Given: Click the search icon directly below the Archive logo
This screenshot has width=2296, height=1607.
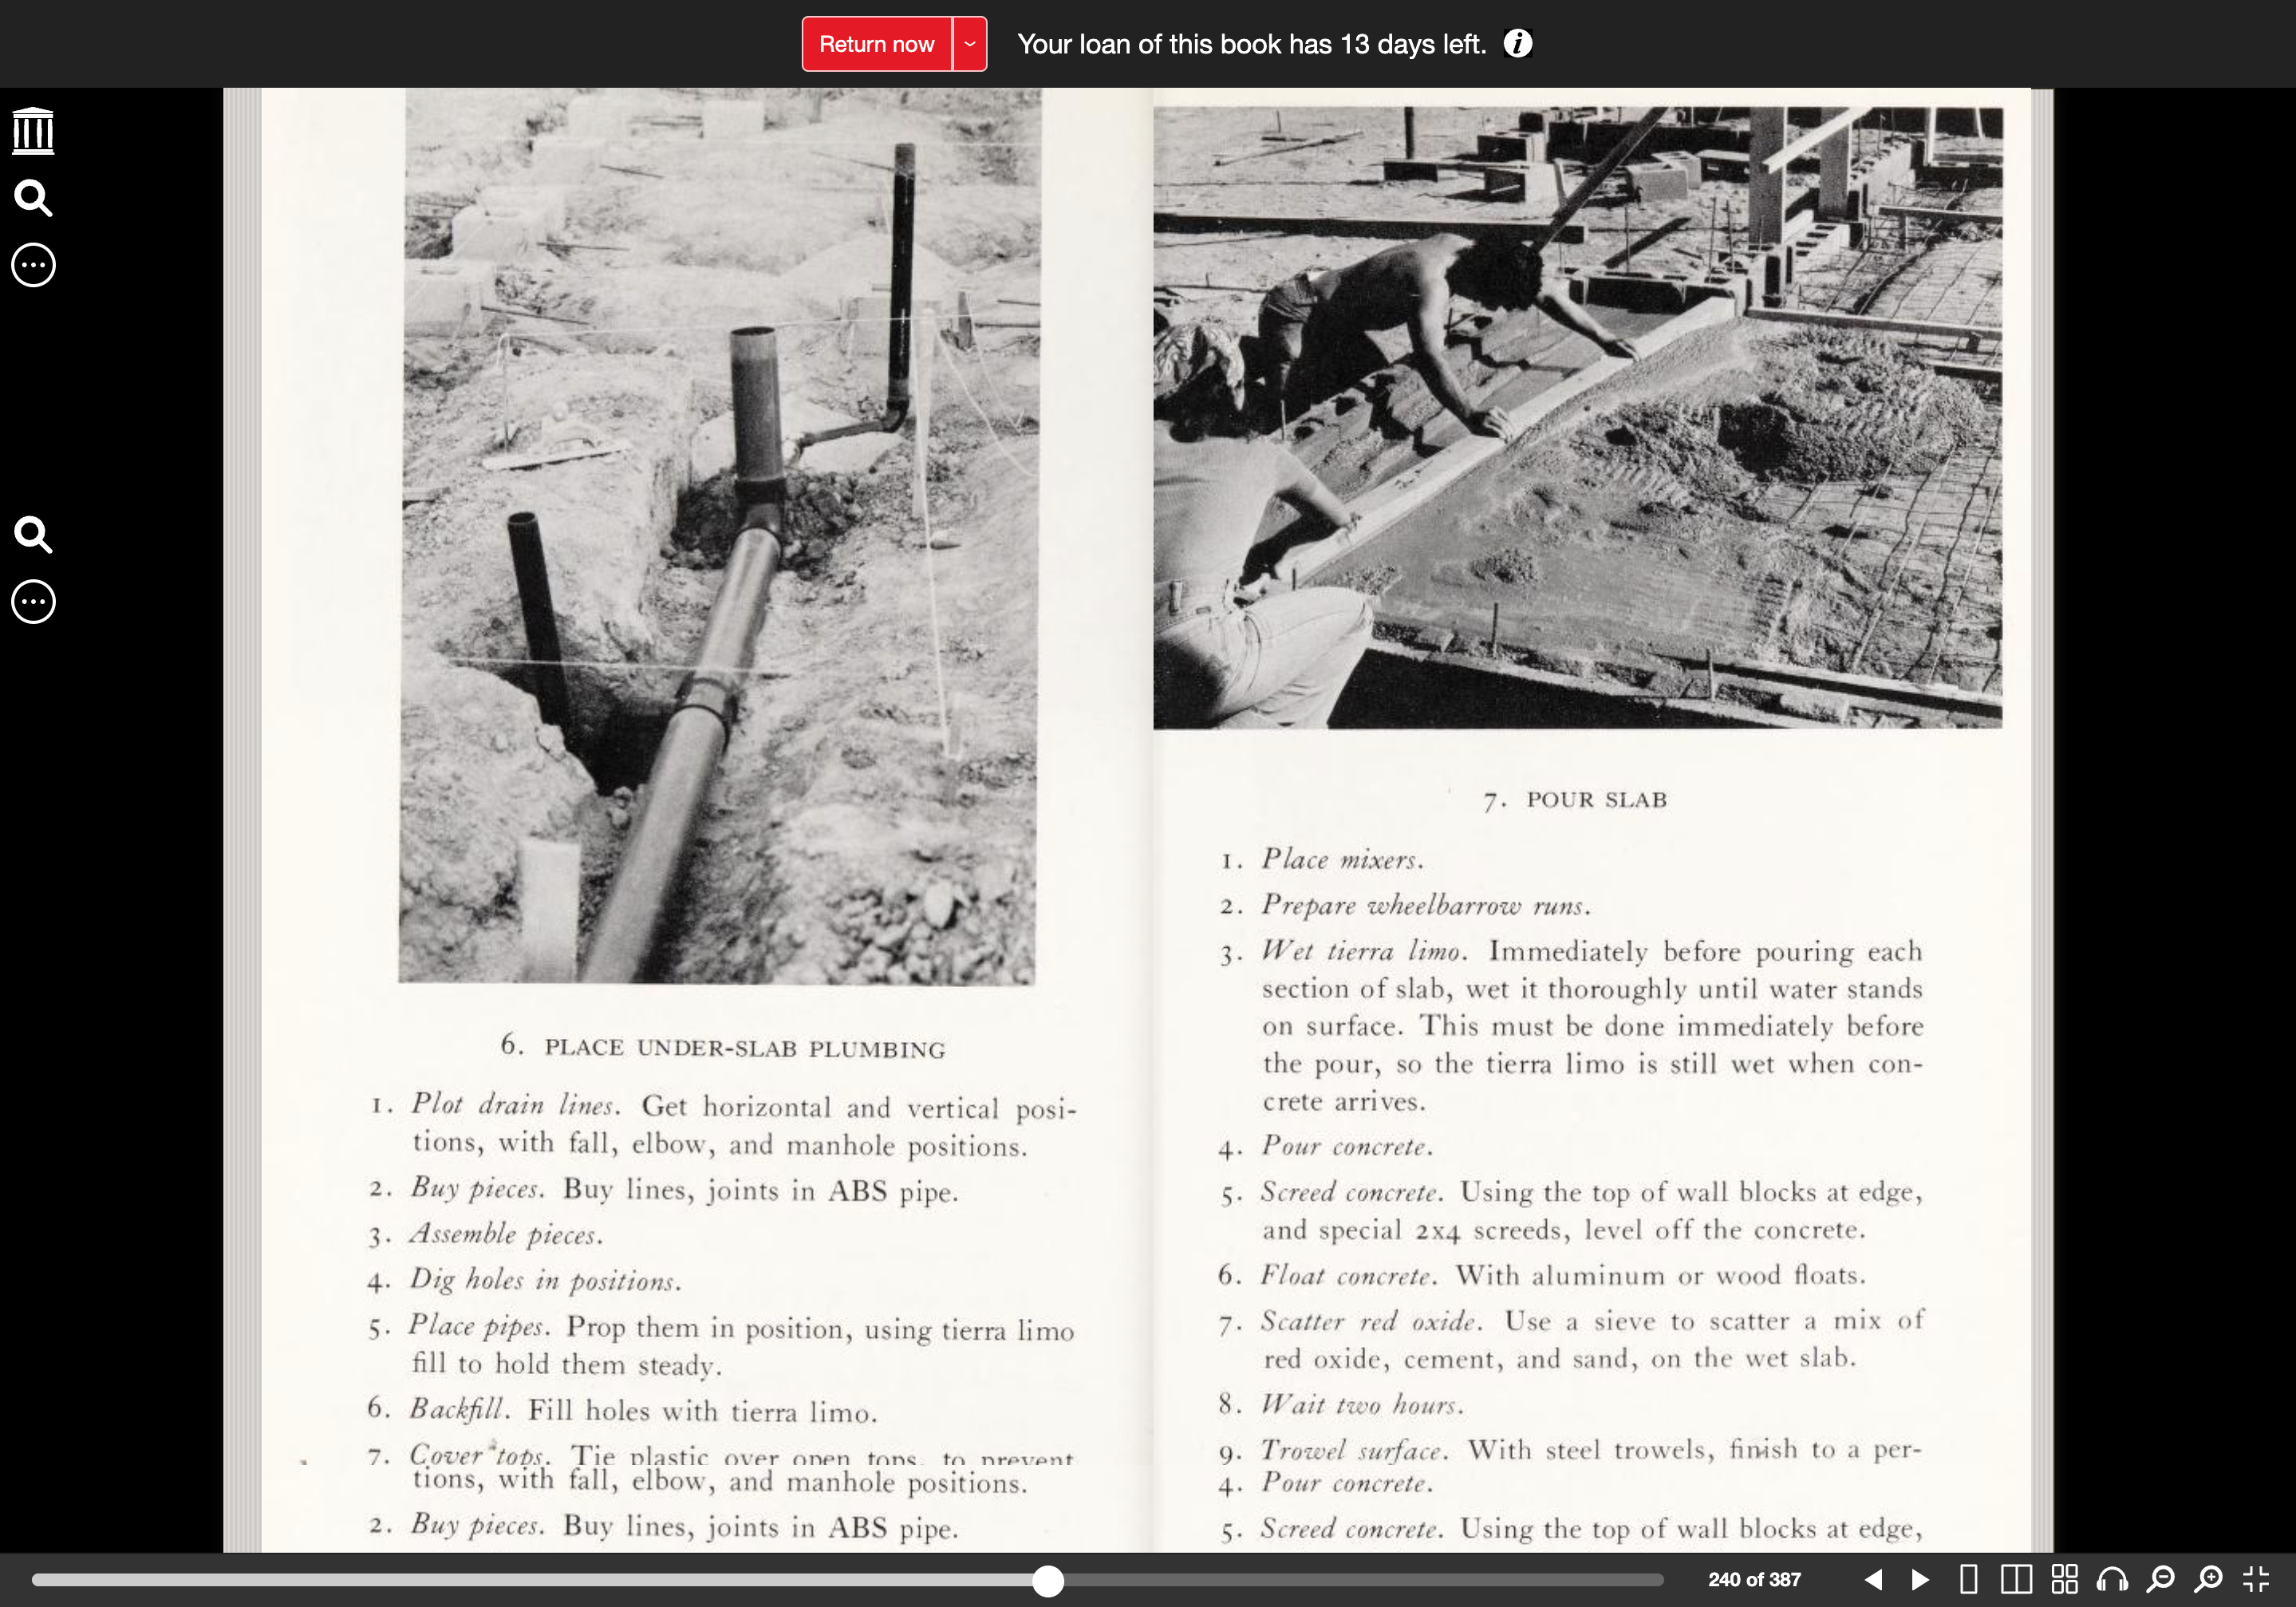Looking at the screenshot, I should [33, 198].
